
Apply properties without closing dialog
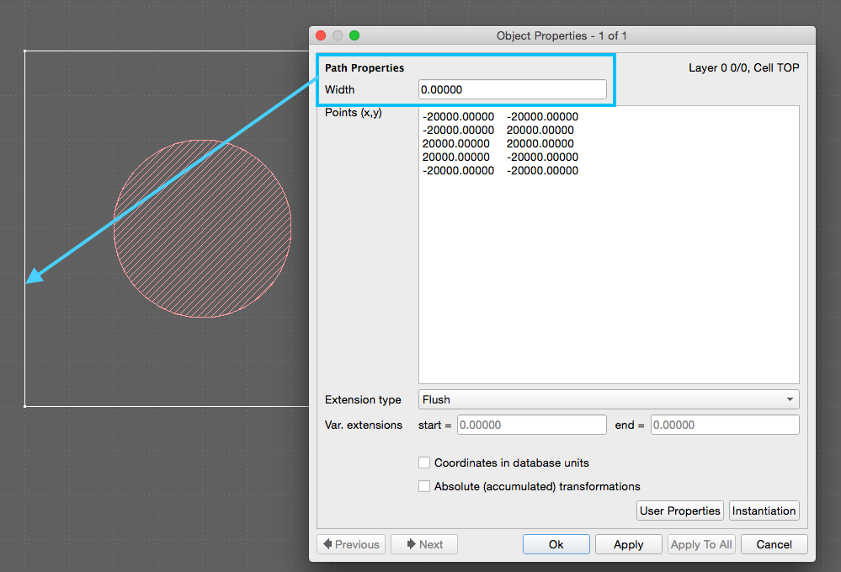point(628,543)
